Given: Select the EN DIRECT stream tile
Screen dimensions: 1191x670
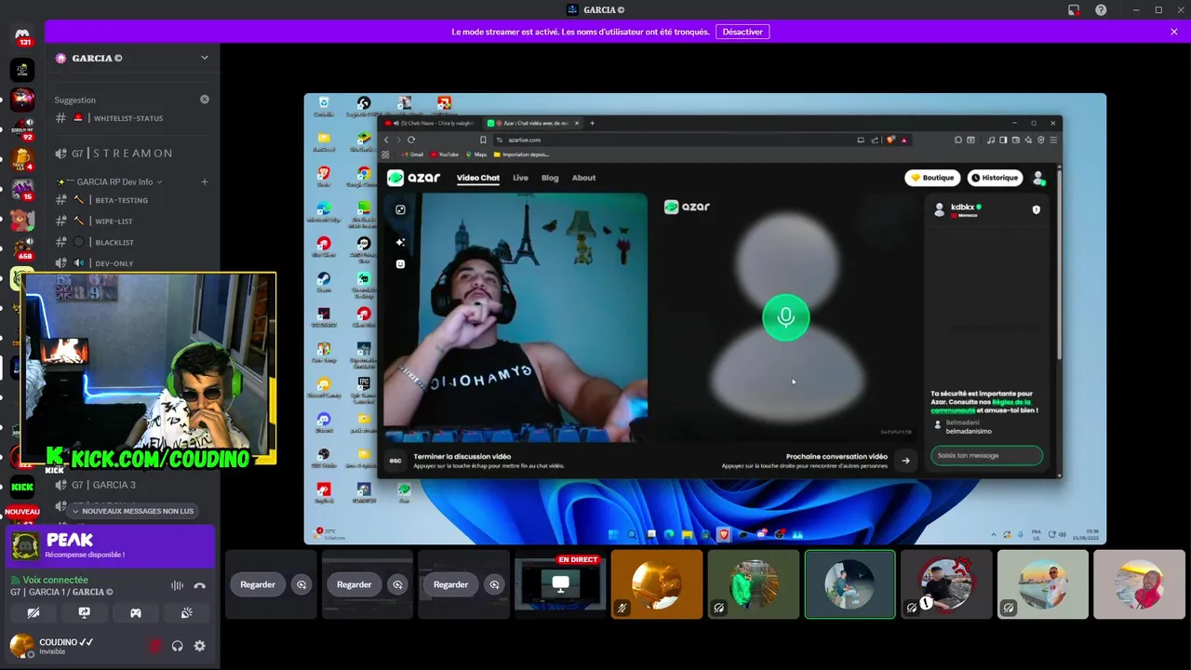Looking at the screenshot, I should pos(560,584).
